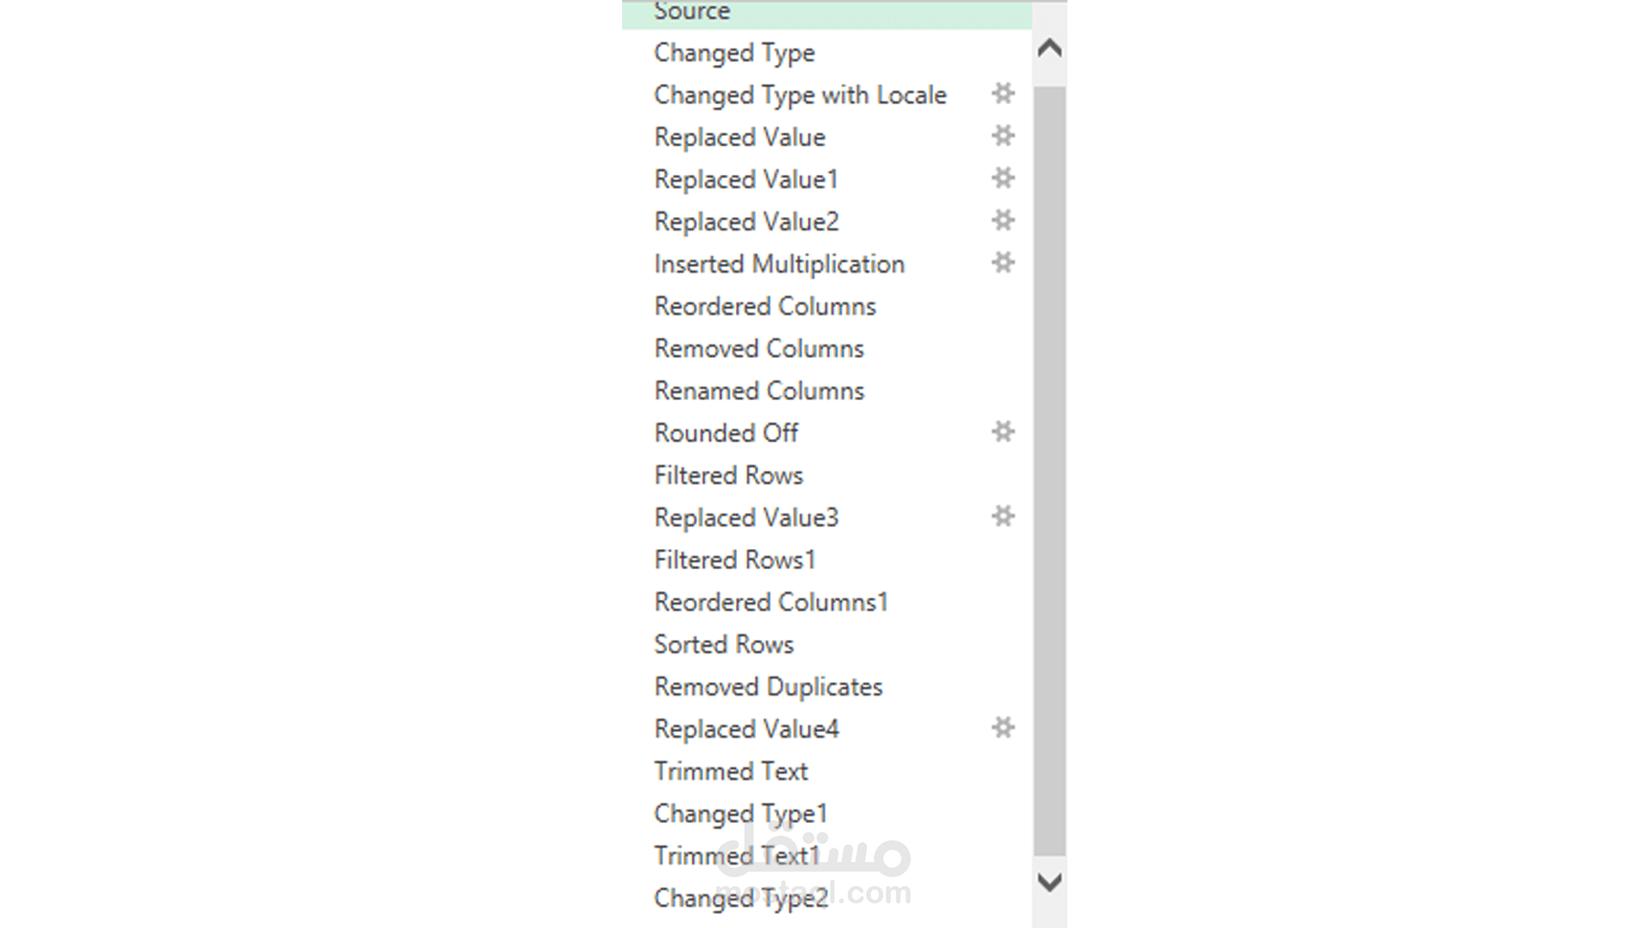Screen dimensions: 1627x928
Task: Open settings gear for Changed Type with Locale
Action: 1002,94
